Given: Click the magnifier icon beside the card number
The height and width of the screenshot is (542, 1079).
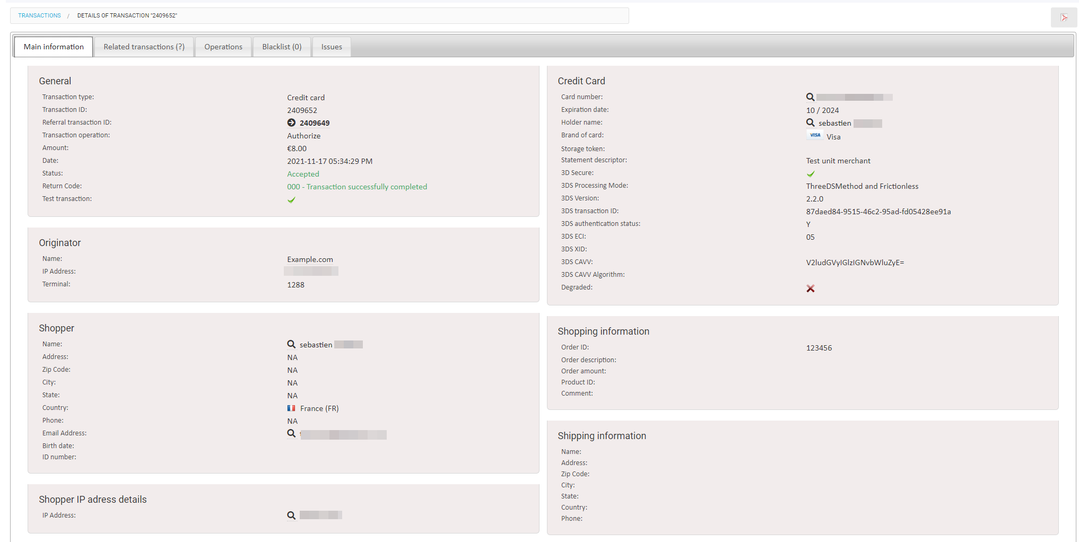Looking at the screenshot, I should (x=810, y=97).
